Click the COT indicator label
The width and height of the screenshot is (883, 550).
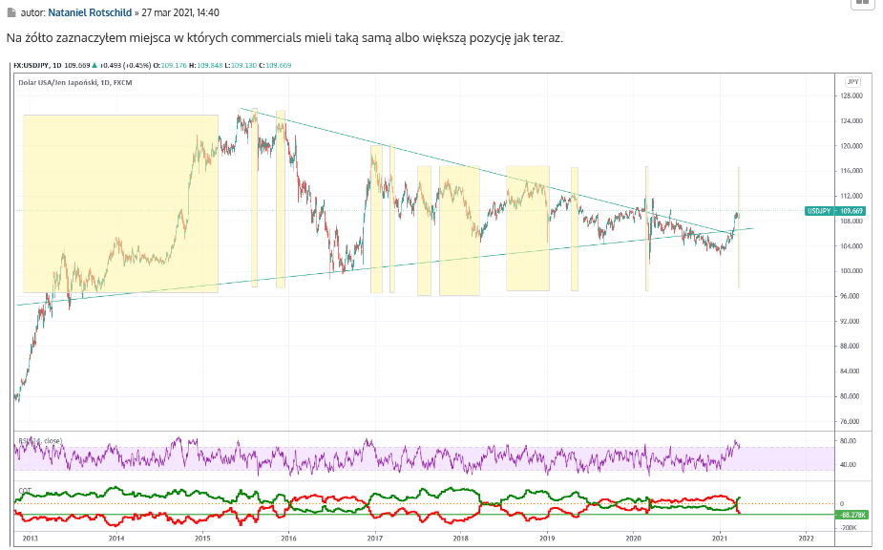pyautogui.click(x=25, y=491)
